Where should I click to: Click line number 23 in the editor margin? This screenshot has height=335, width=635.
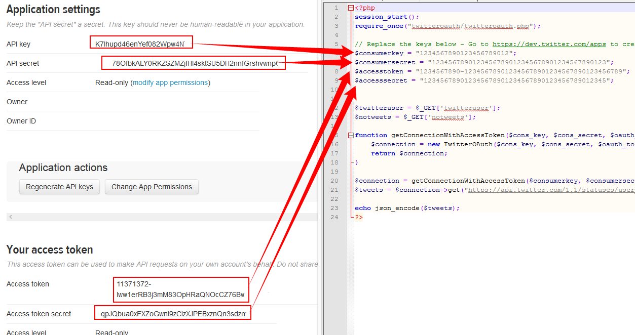(334, 208)
